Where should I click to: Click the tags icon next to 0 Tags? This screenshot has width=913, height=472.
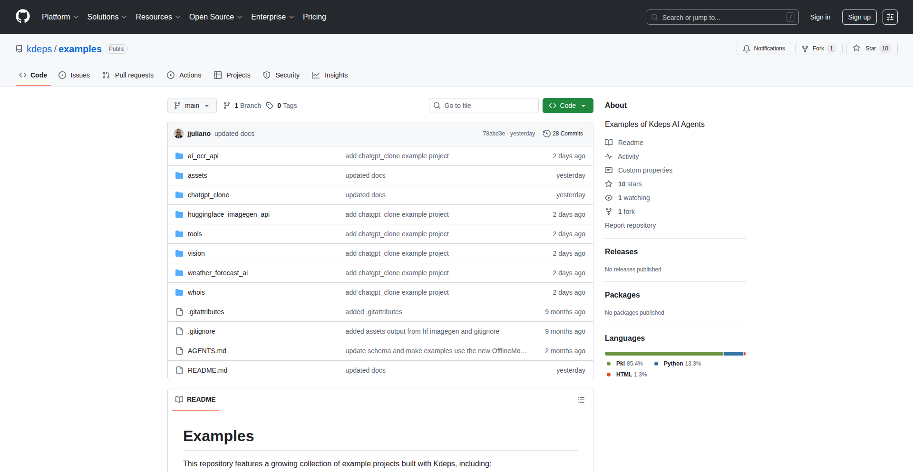click(x=270, y=106)
